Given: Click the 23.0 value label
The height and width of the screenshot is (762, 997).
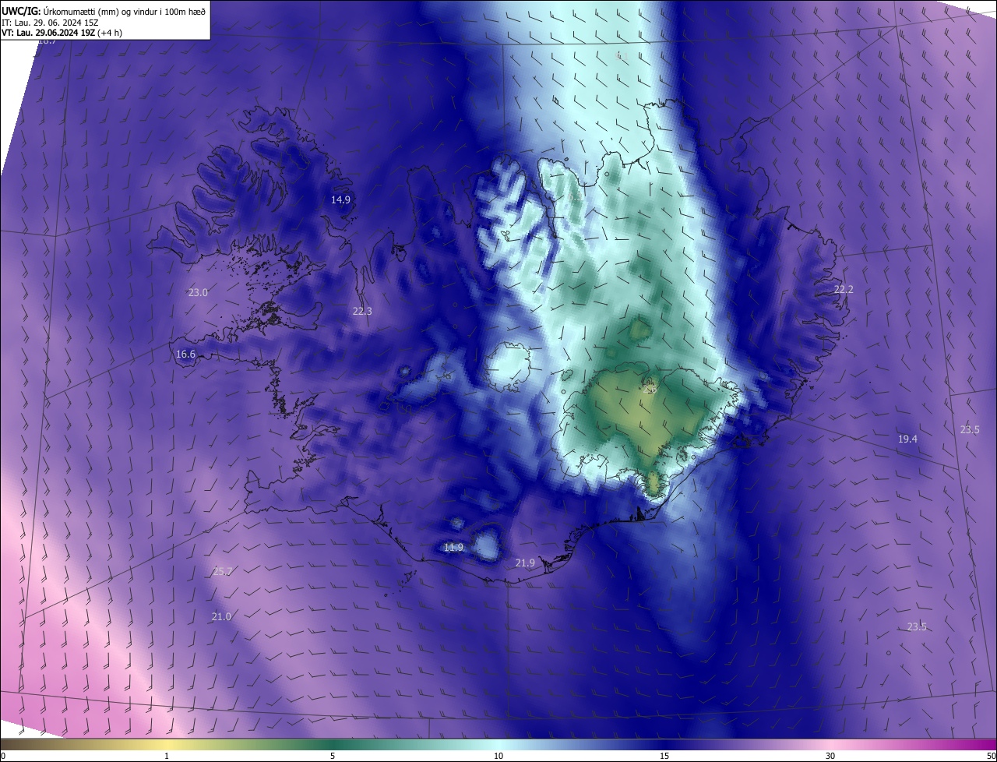Looking at the screenshot, I should (x=198, y=293).
